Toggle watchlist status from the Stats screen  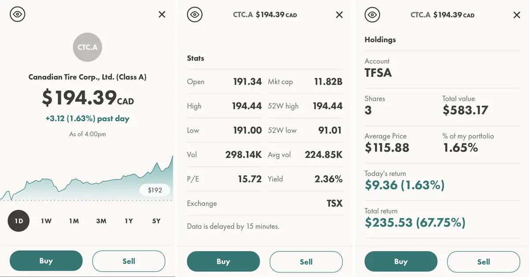(195, 15)
